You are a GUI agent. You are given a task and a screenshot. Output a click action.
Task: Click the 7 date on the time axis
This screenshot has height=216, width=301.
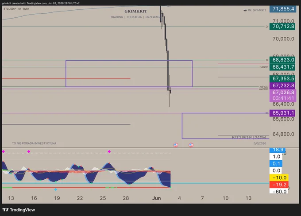point(202,198)
